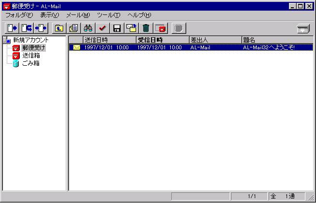Click the binoculars search icon
The image size is (316, 203).
[x=88, y=28]
